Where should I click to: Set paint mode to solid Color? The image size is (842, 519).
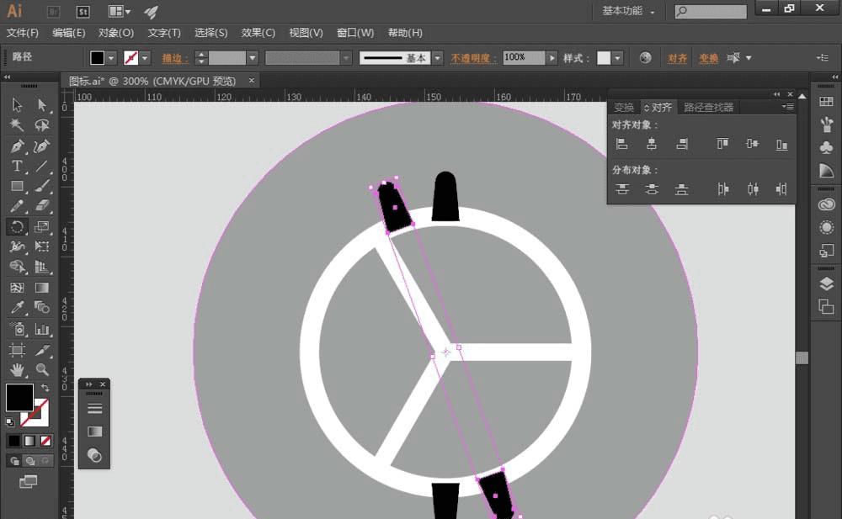[x=14, y=441]
